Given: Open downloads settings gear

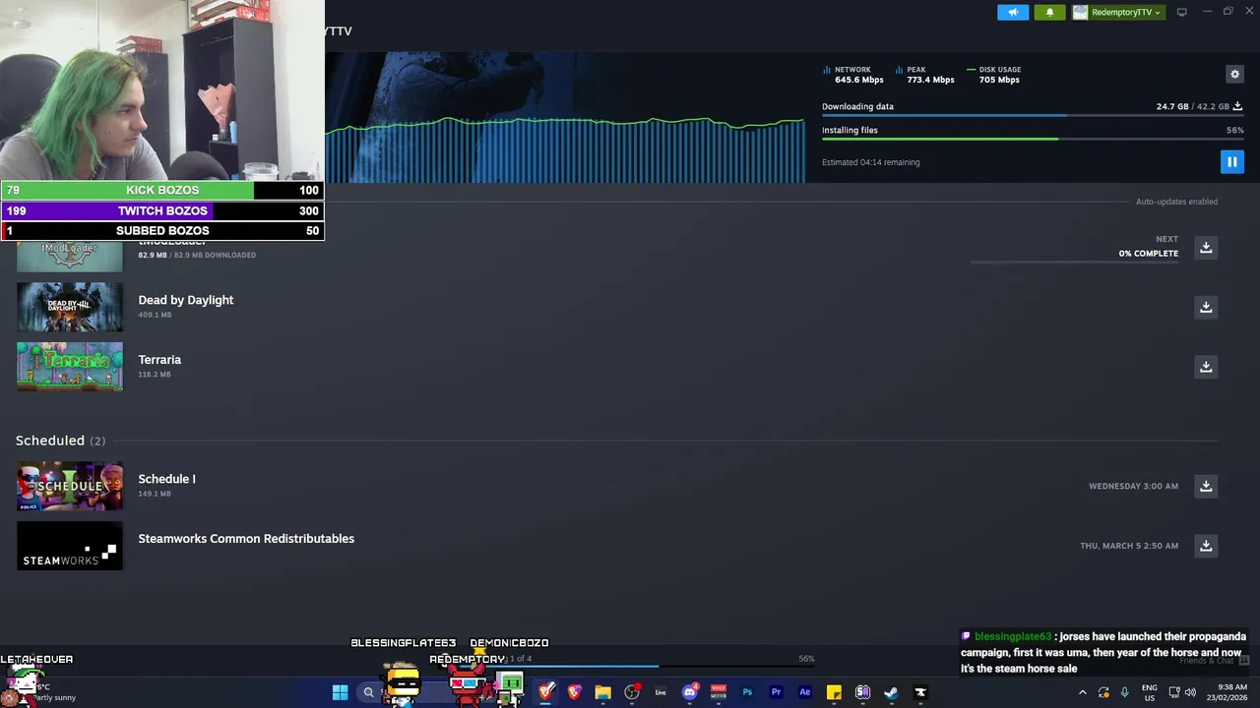Looking at the screenshot, I should click(x=1234, y=74).
